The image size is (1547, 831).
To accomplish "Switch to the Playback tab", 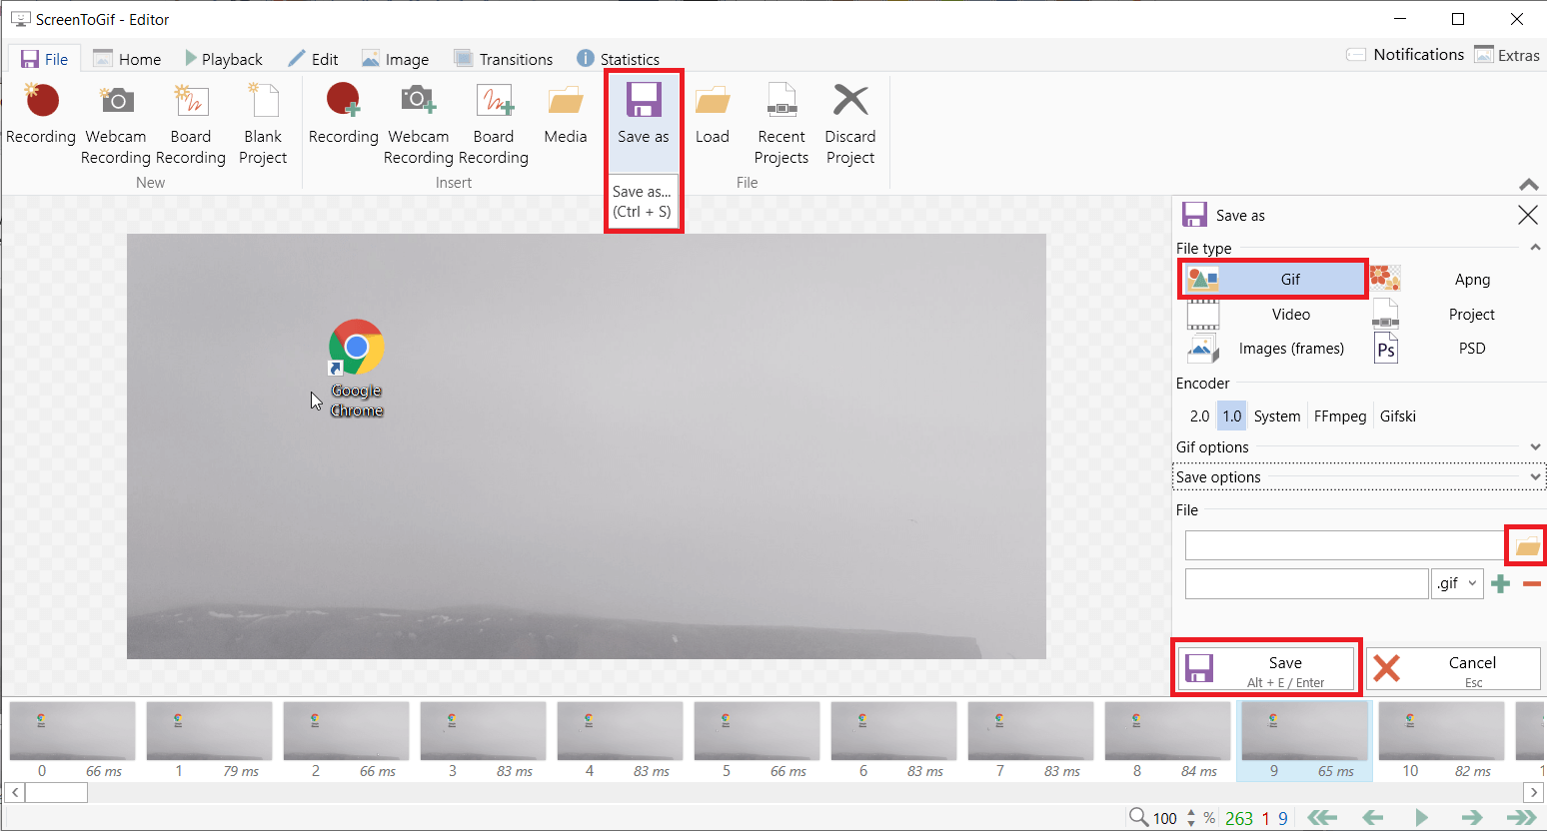I will click(224, 59).
